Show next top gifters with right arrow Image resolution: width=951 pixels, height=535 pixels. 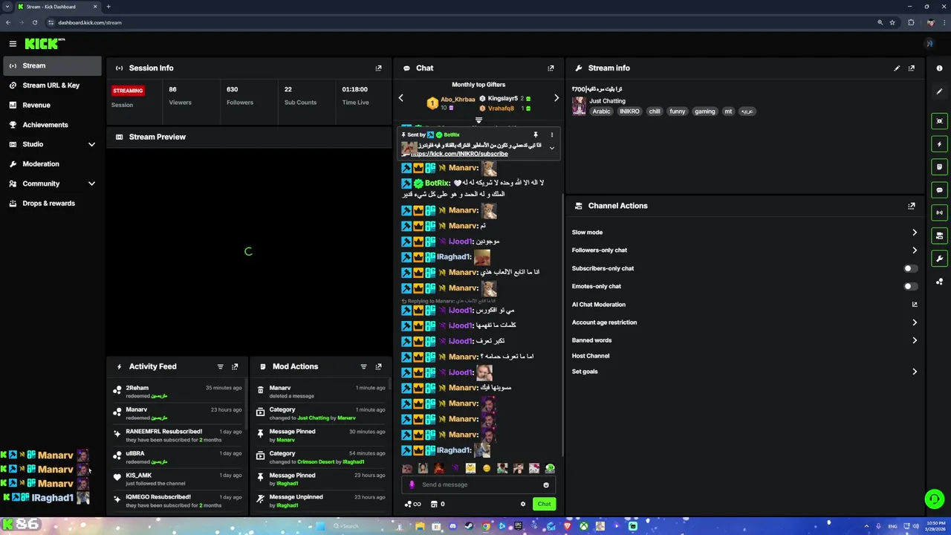click(556, 98)
